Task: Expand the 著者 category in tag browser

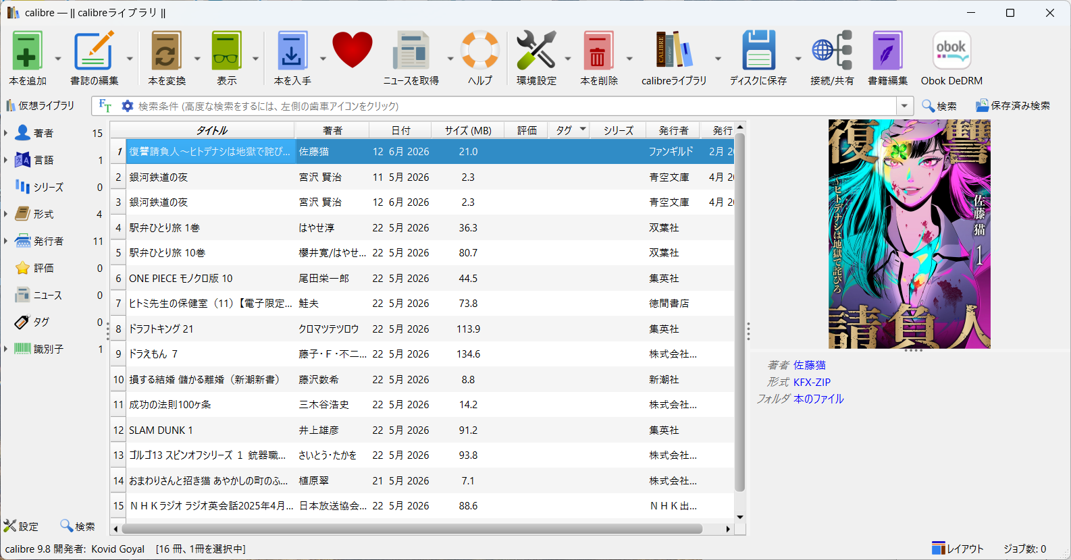Action: (5, 133)
